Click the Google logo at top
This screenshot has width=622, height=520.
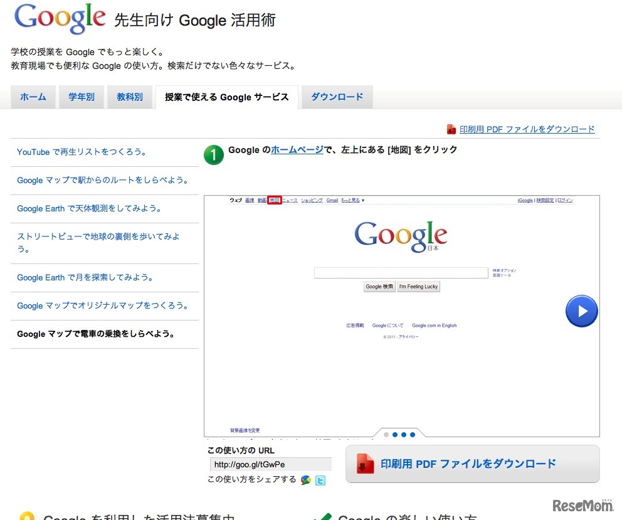click(60, 18)
